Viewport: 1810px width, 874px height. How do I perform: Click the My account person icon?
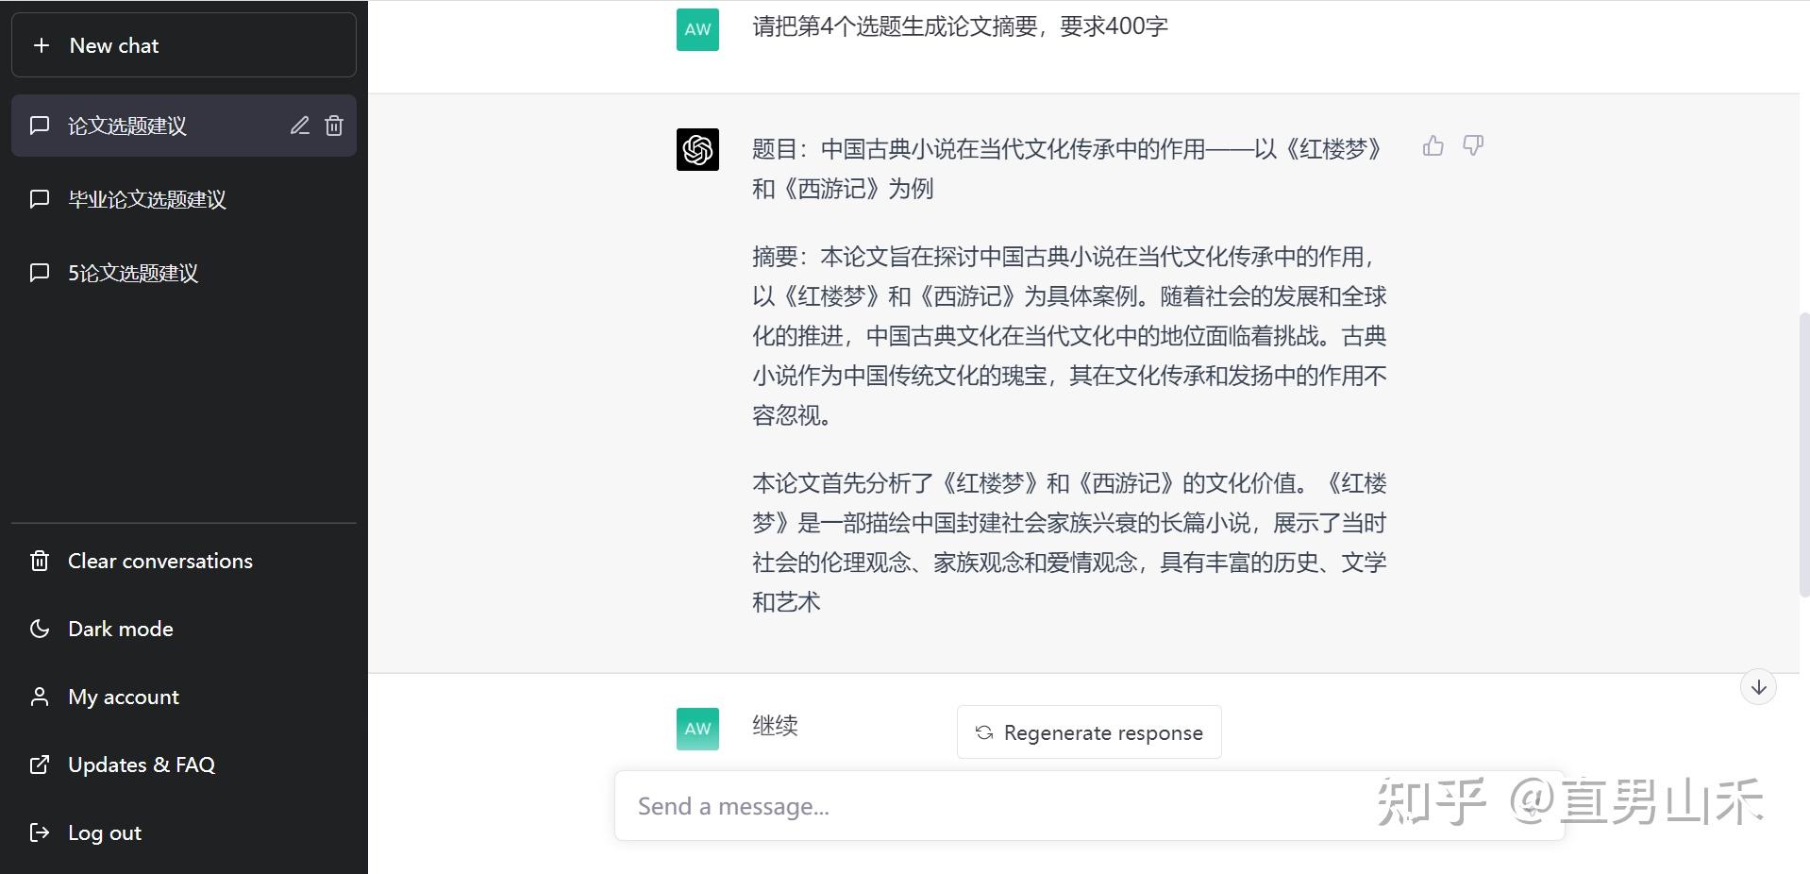pyautogui.click(x=40, y=697)
